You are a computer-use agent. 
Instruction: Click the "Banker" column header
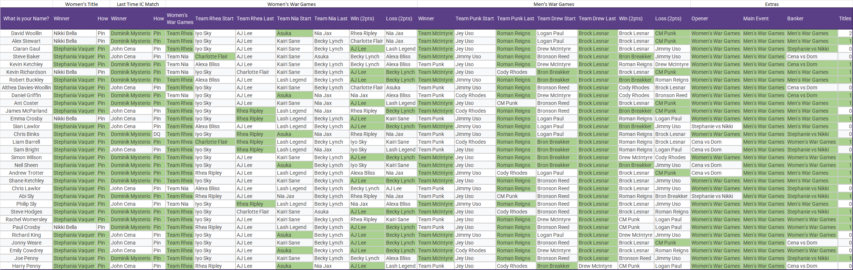click(795, 18)
